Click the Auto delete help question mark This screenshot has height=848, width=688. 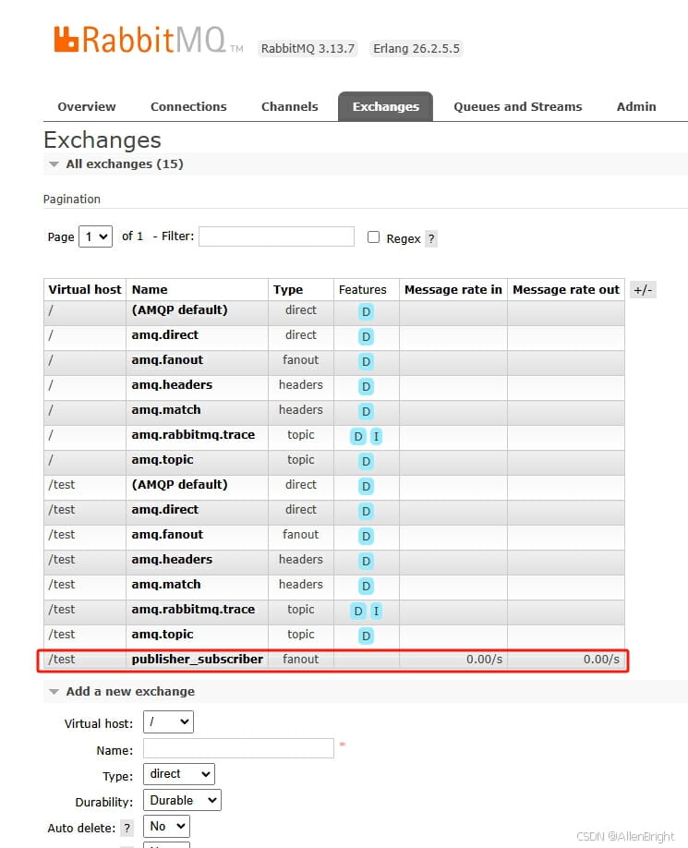pyautogui.click(x=127, y=828)
